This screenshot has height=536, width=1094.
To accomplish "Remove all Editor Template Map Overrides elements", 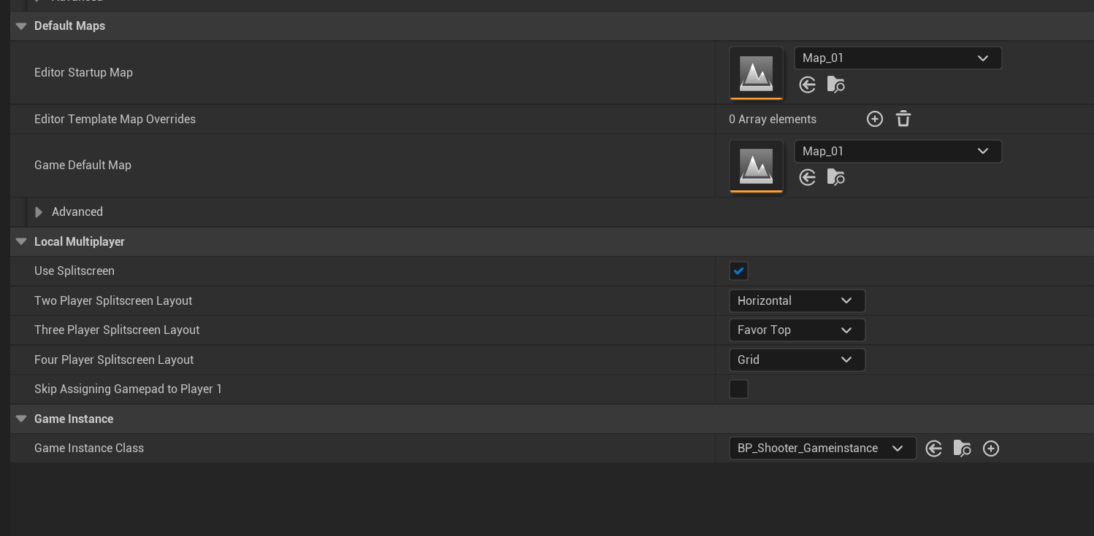I will click(903, 119).
